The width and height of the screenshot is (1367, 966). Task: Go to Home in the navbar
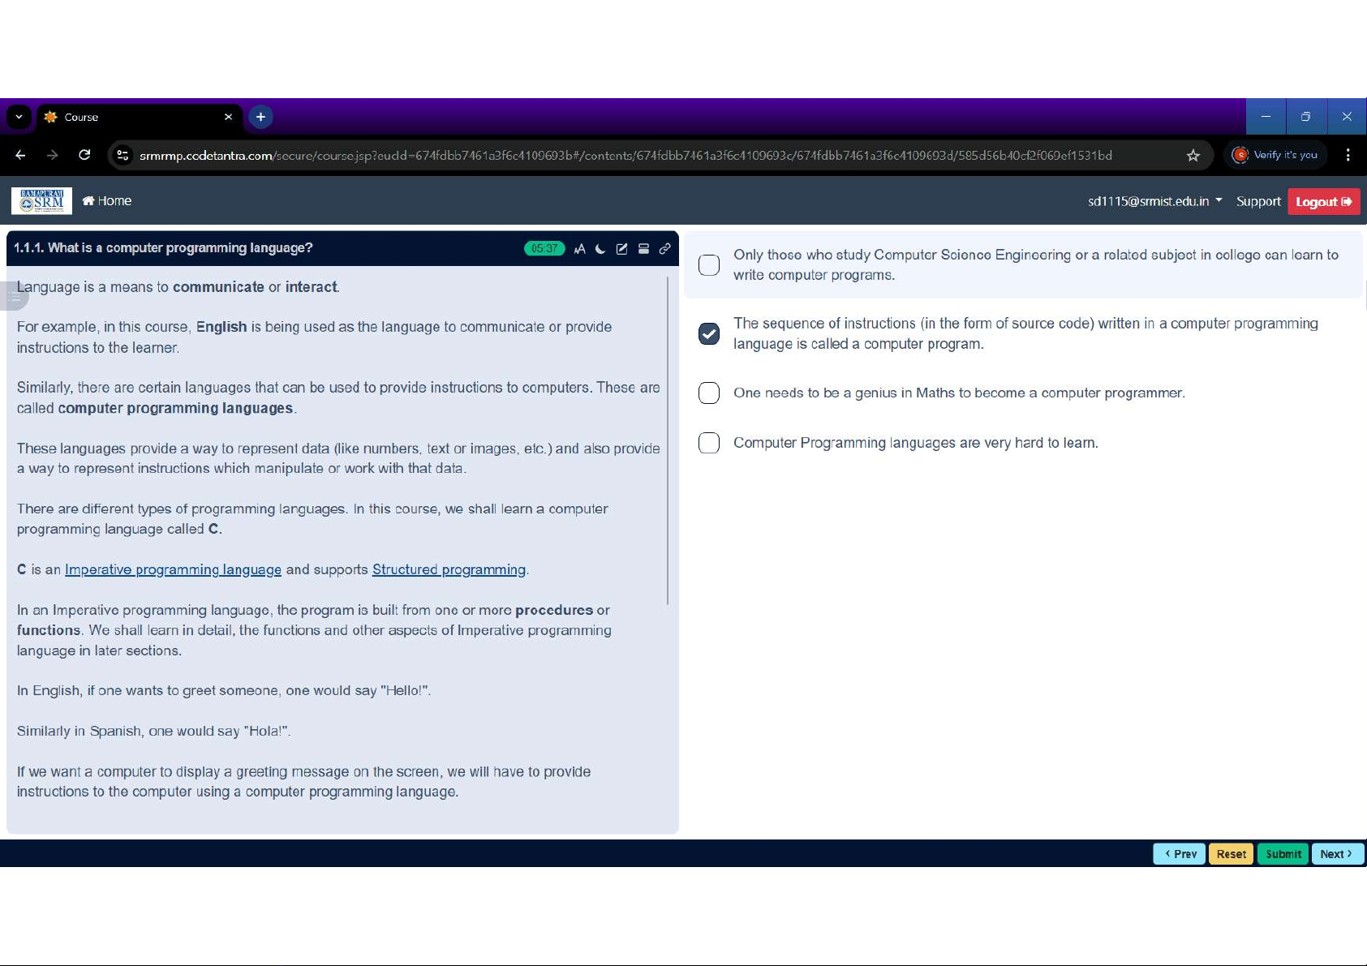107,201
